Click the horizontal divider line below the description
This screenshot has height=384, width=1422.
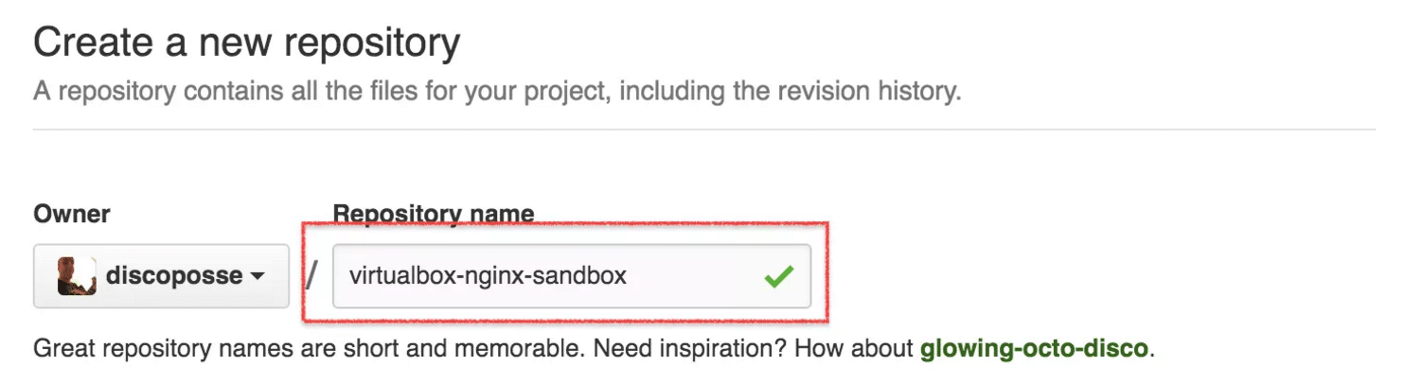point(704,130)
